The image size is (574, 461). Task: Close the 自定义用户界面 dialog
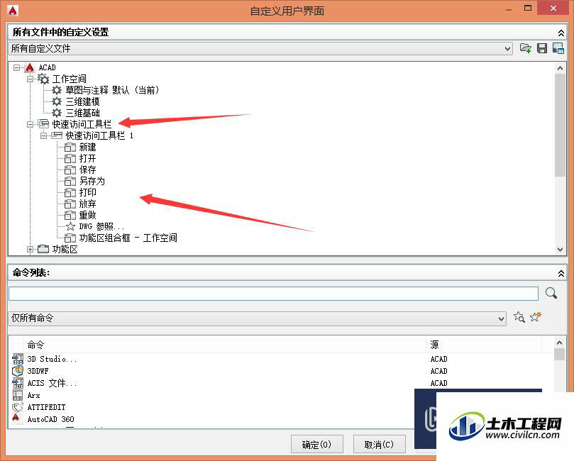pos(553,8)
